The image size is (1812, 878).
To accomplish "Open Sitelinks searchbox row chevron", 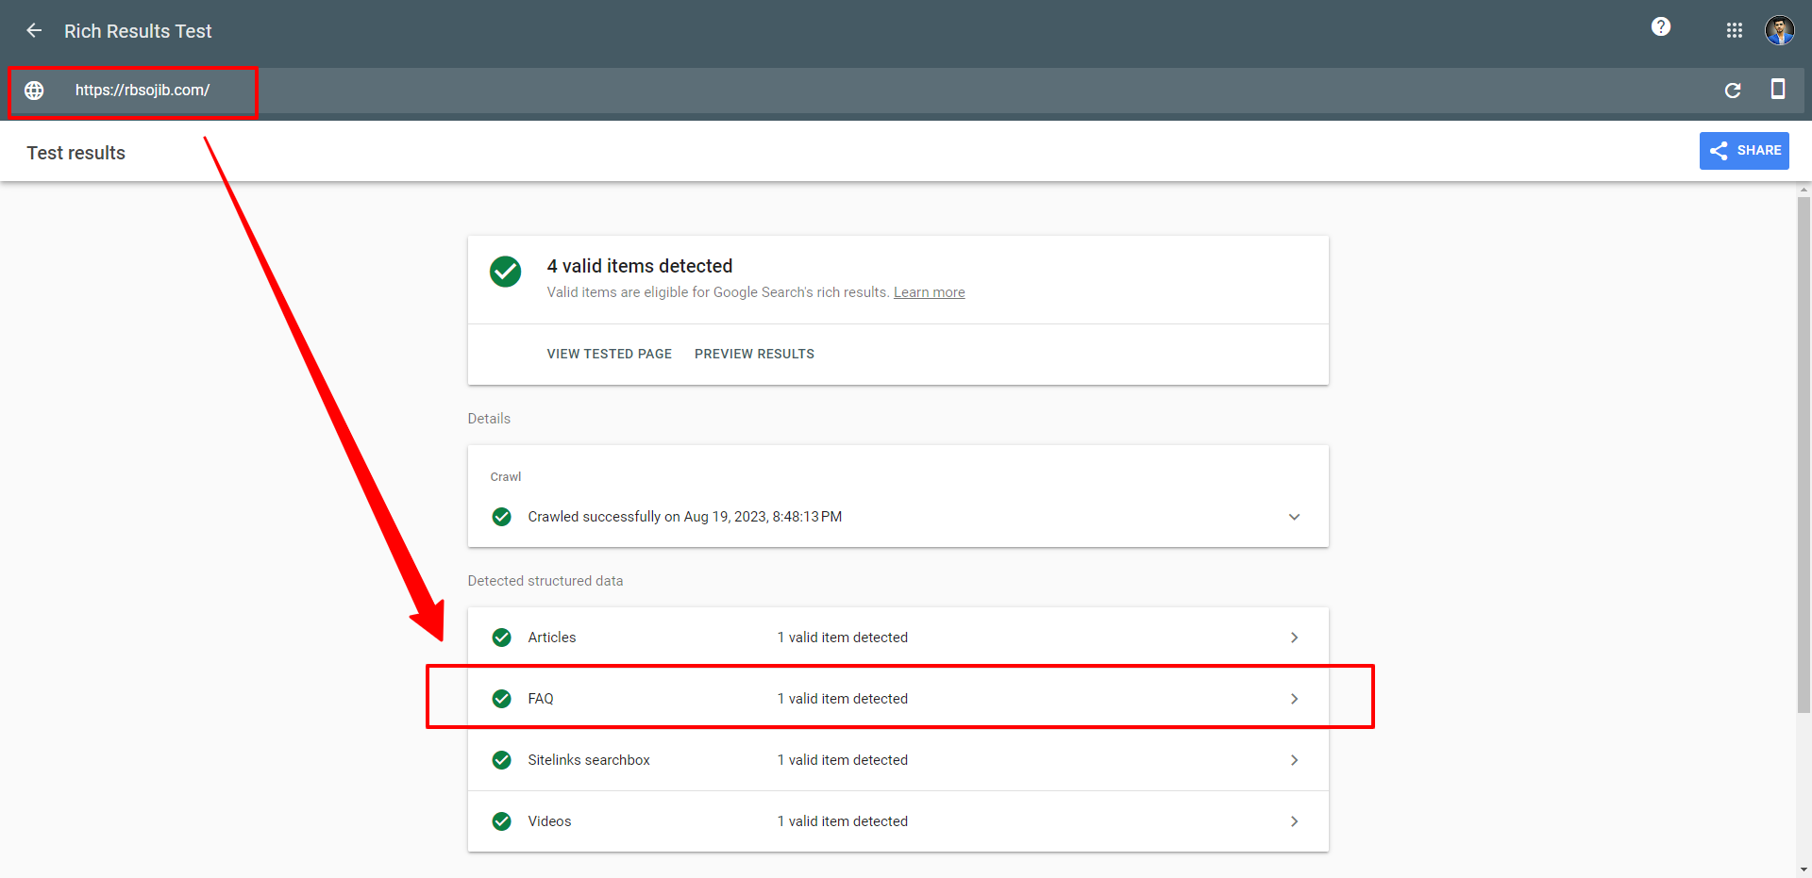I will tap(1294, 760).
